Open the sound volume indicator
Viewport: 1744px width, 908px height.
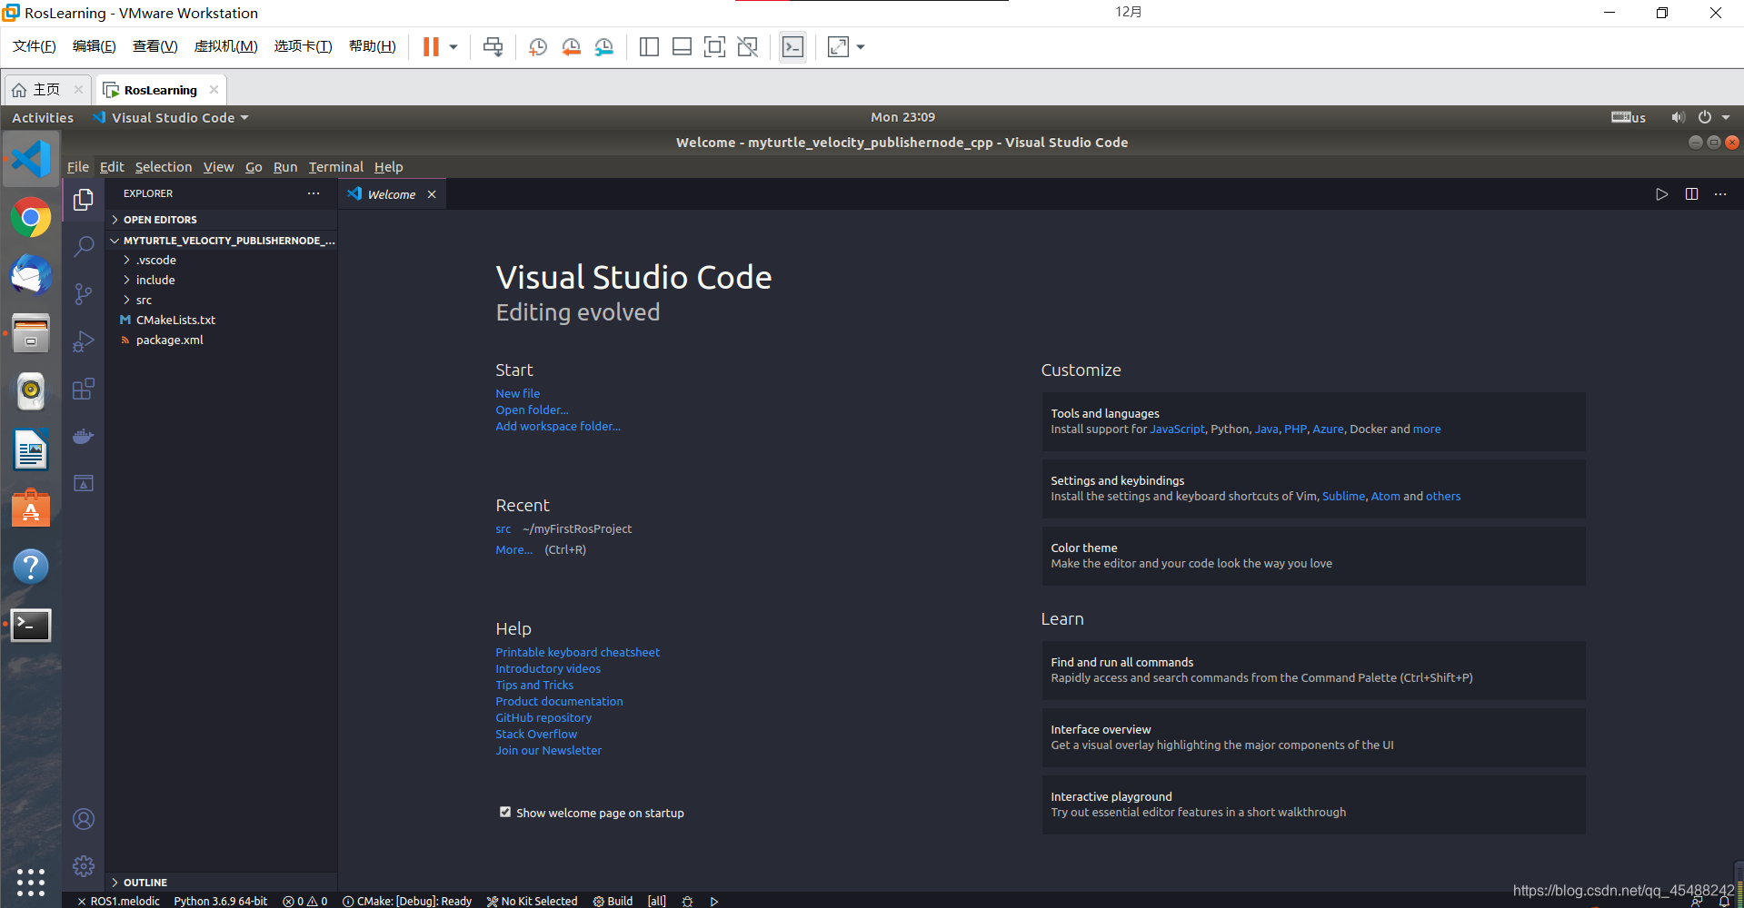click(1677, 117)
